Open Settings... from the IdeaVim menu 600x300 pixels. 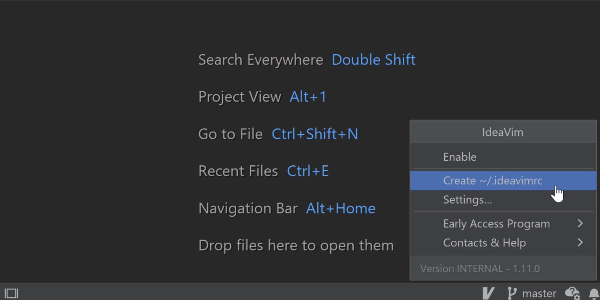pyautogui.click(x=503, y=200)
